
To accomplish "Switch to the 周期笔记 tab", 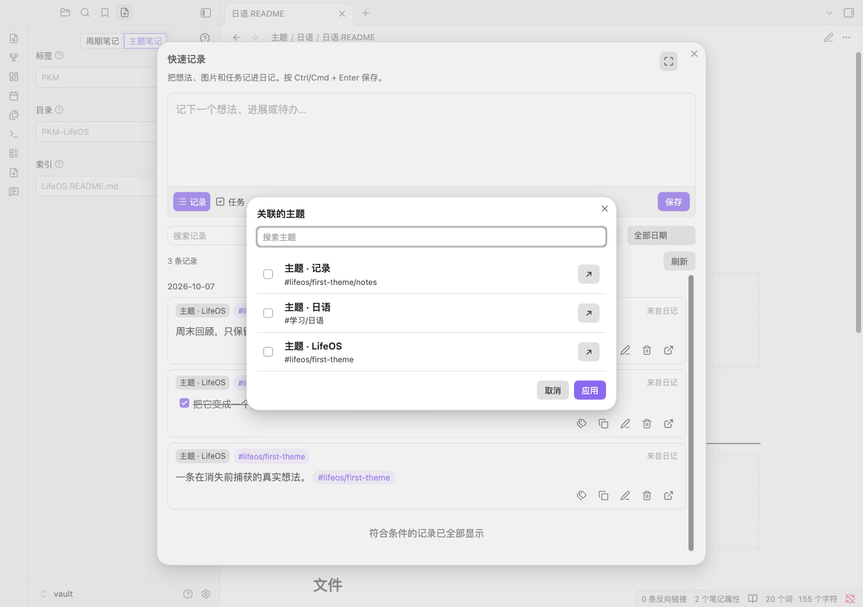I will click(102, 41).
